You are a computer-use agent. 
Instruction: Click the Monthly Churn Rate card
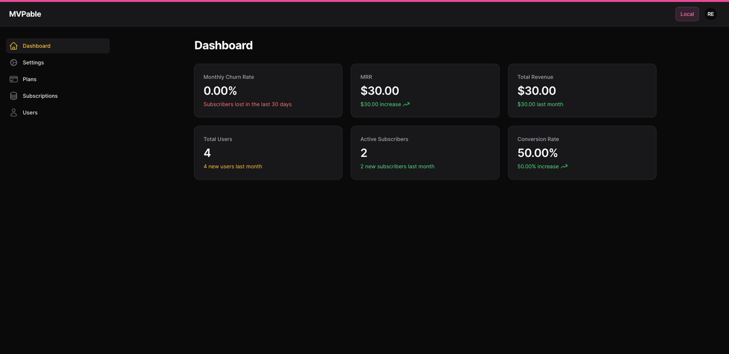(268, 90)
